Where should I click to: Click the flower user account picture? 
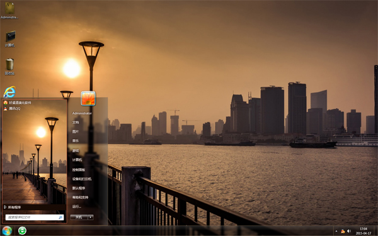[88, 99]
